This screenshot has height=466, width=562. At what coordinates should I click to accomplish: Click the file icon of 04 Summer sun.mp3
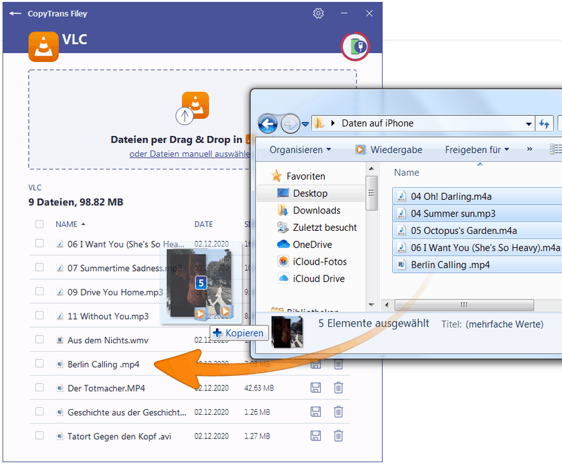(x=402, y=214)
